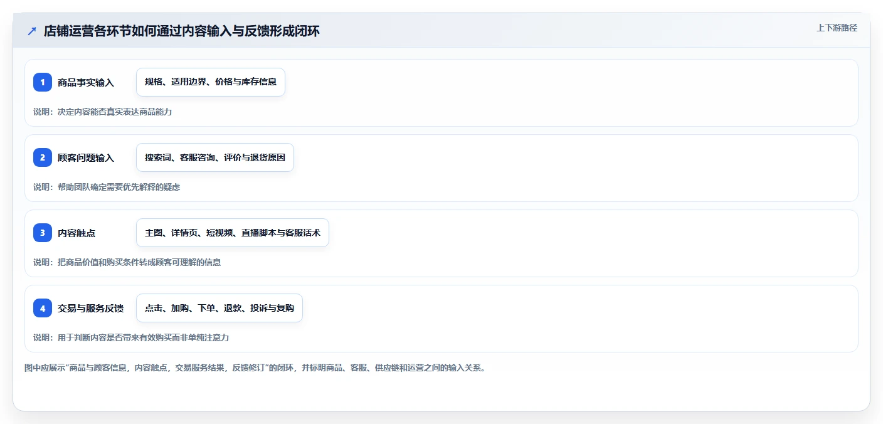Image resolution: width=883 pixels, height=424 pixels.
Task: Click the note 用于判断内容是否带来有效购买而非单纯注意力
Action: click(143, 337)
